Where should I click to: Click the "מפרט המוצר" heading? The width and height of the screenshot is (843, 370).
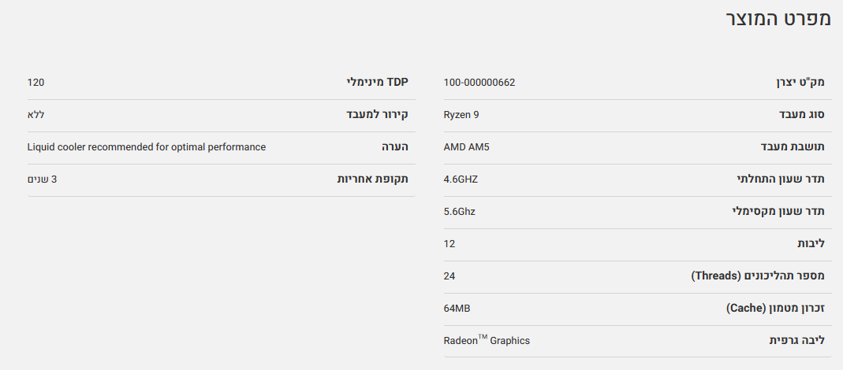(778, 20)
